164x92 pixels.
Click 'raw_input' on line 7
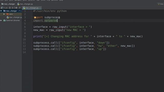tap(56, 30)
